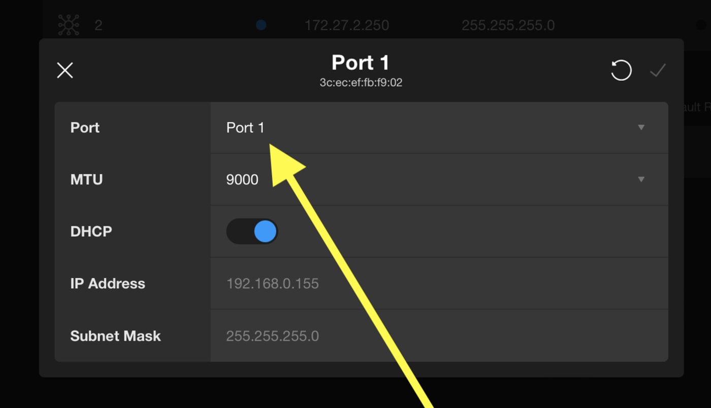The image size is (711, 408).
Task: Click the DHCP row label
Action: pos(91,231)
